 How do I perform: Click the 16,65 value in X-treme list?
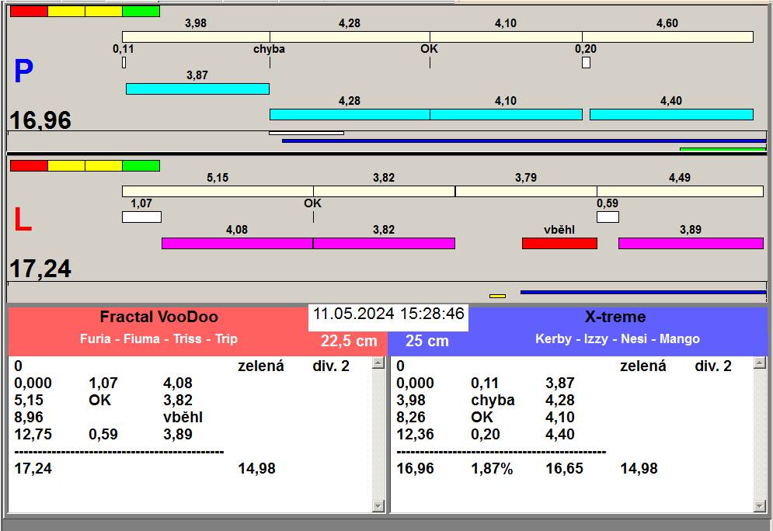(565, 468)
